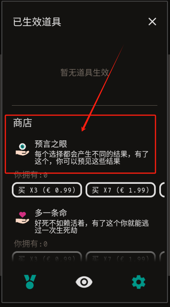Click the 已生效道具 panel title
This screenshot has height=307, width=170.
(x=37, y=22)
